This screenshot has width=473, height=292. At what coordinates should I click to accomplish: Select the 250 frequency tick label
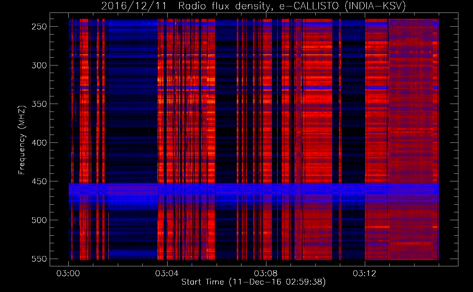click(x=39, y=27)
